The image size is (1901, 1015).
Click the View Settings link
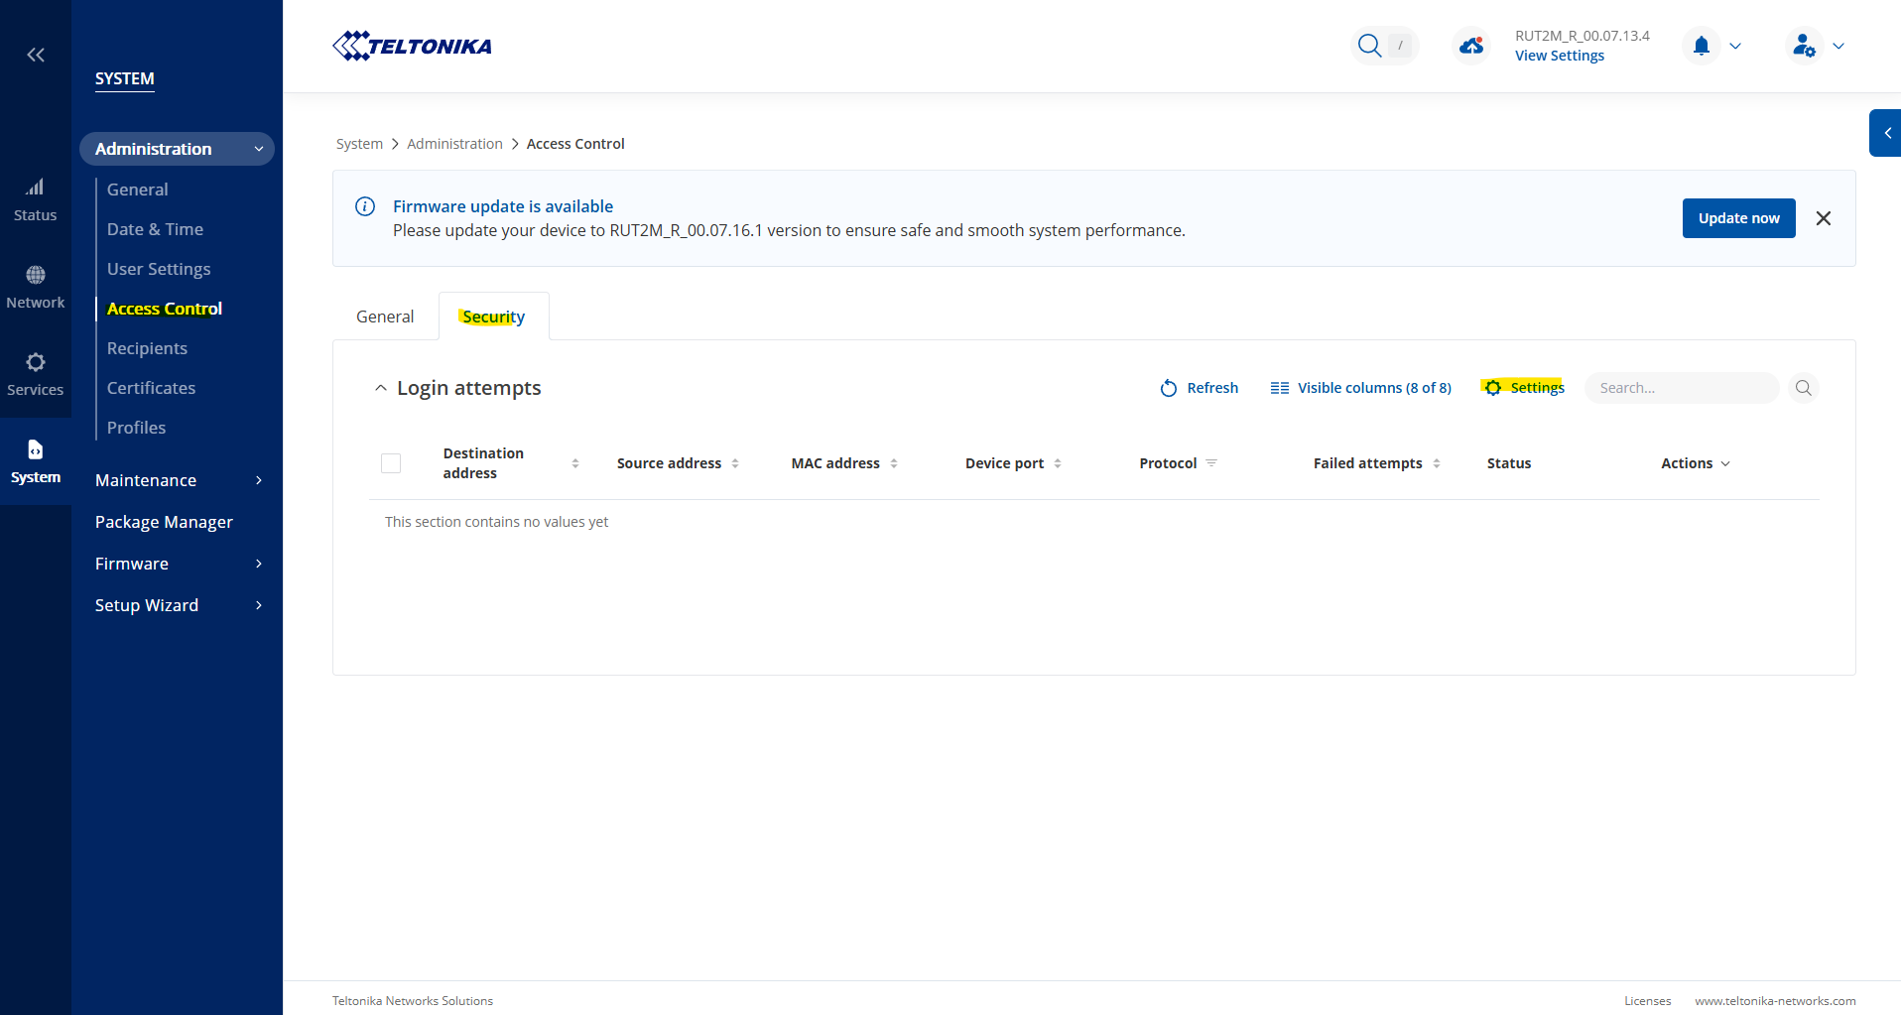coord(1559,56)
